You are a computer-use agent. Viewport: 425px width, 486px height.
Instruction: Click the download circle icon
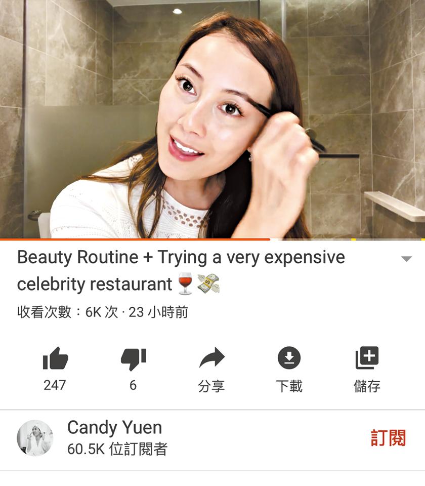[x=289, y=358]
